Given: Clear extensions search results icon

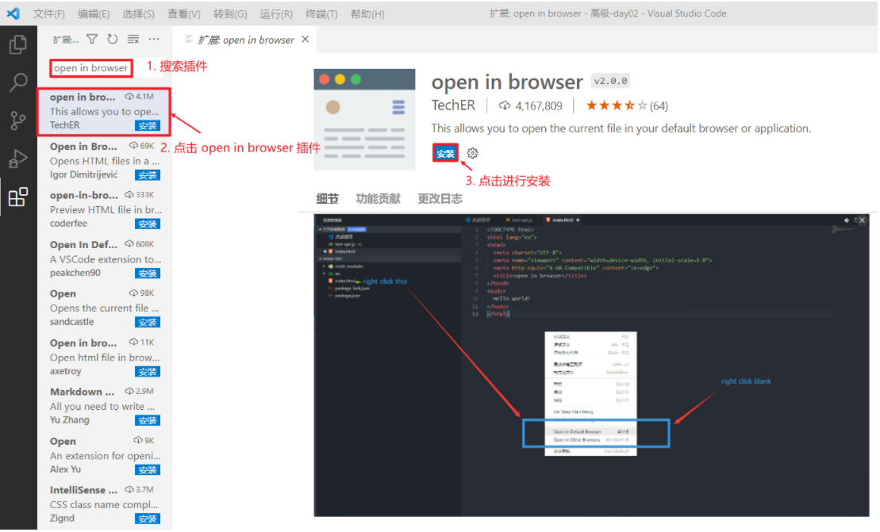Looking at the screenshot, I should (133, 39).
